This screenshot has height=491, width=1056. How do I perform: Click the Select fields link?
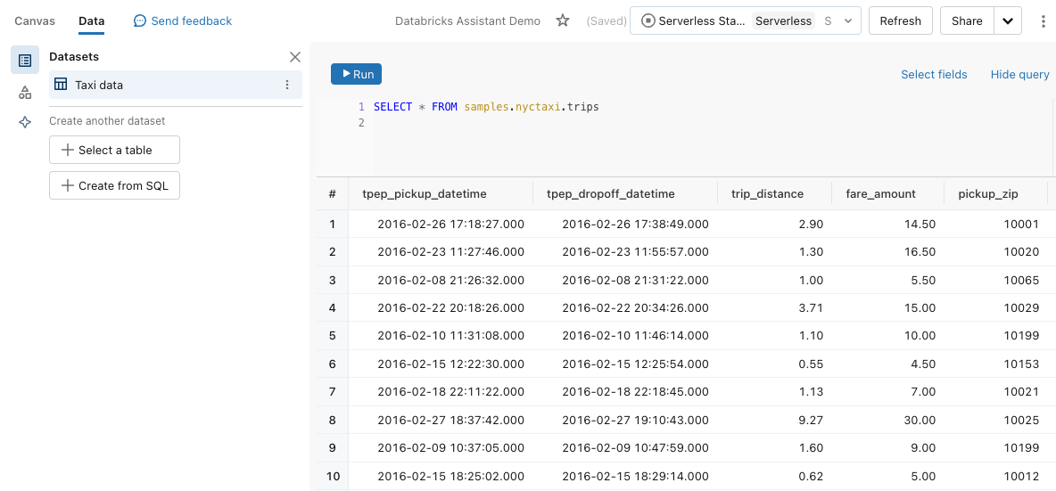934,74
